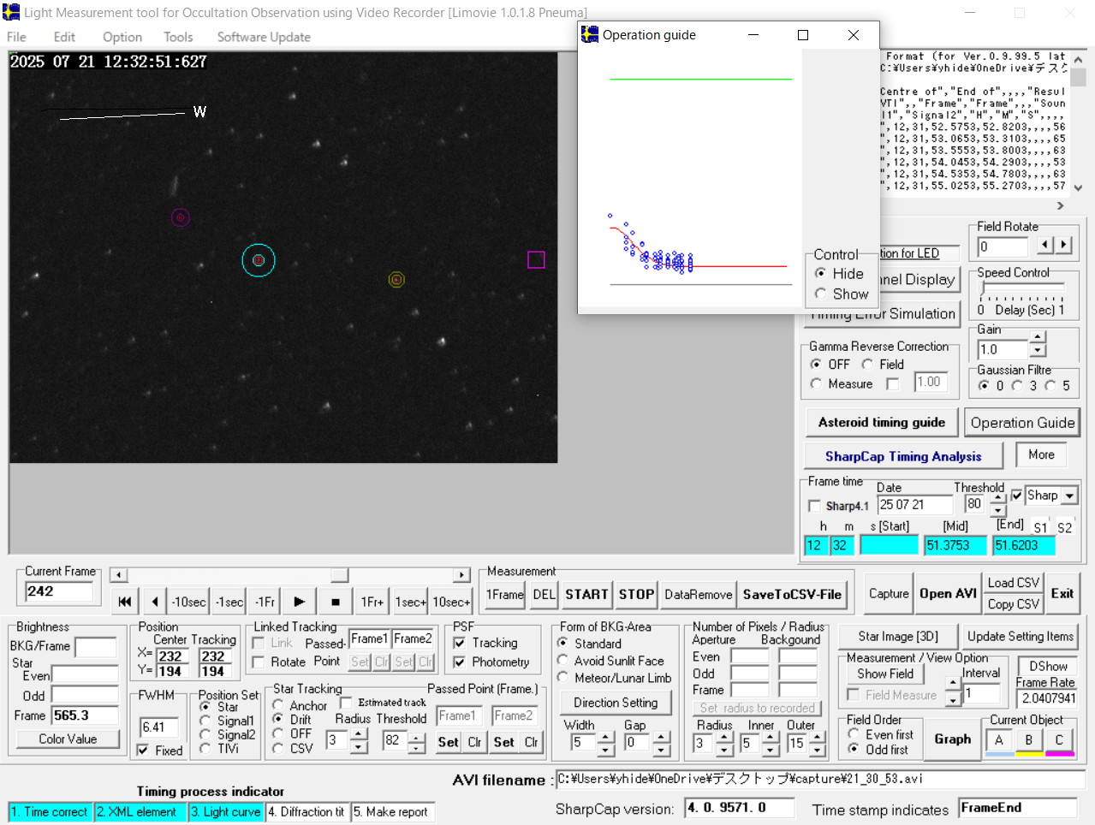Open the Sharp dropdown list
Image resolution: width=1095 pixels, height=825 pixels.
tap(1070, 496)
